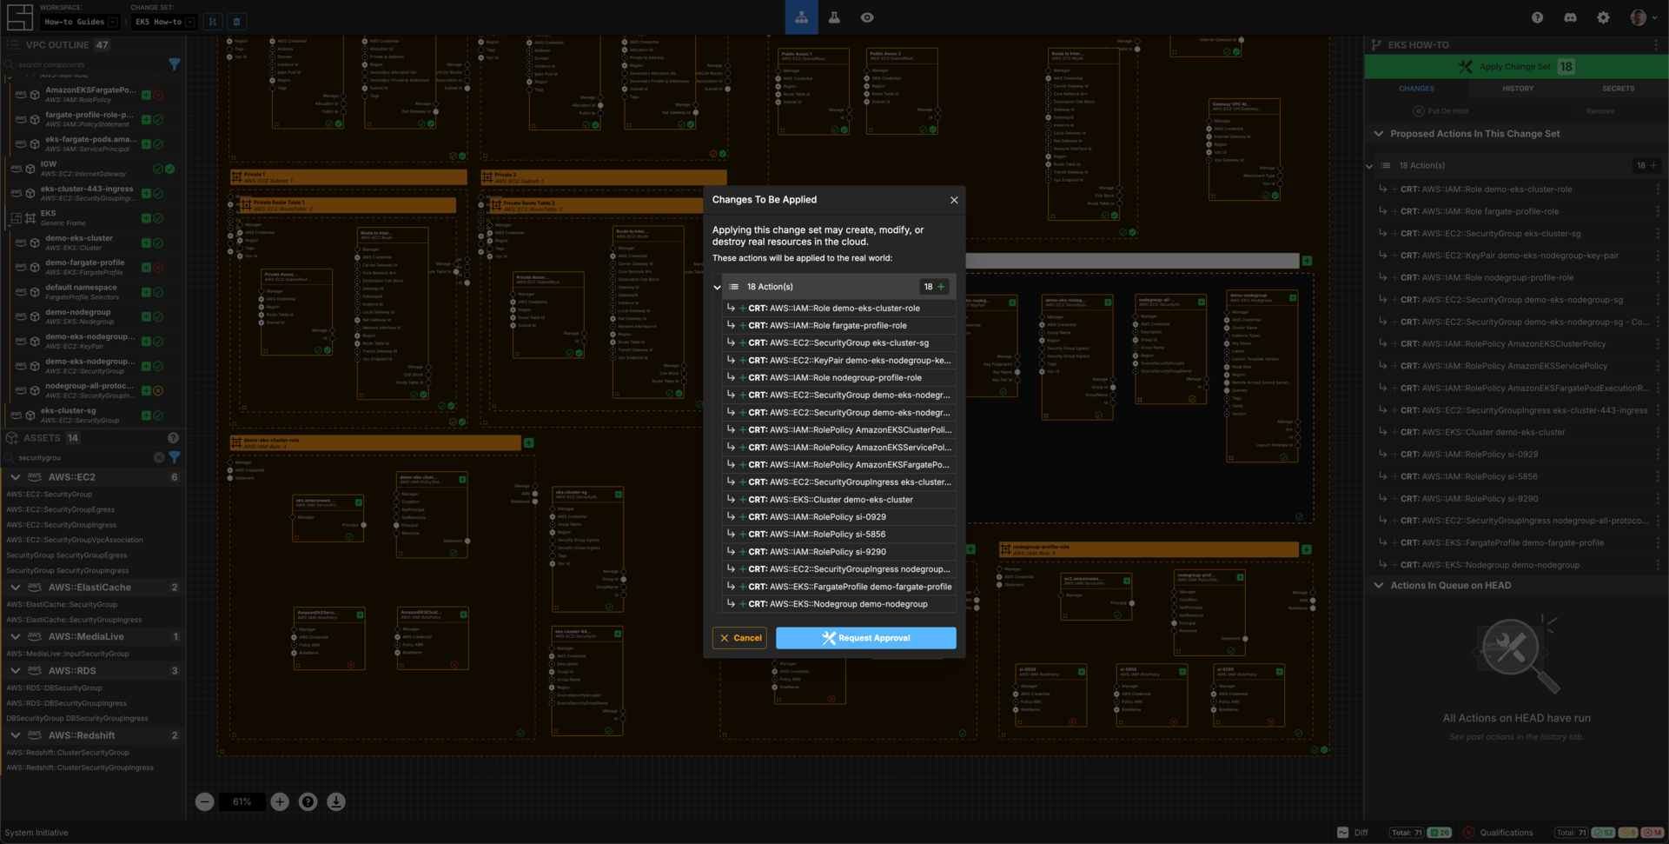Click the create change set branch icon

click(213, 22)
